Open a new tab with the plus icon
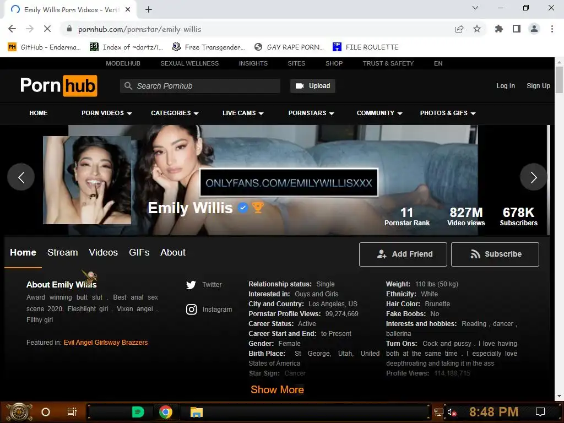Image resolution: width=564 pixels, height=423 pixels. pyautogui.click(x=149, y=9)
